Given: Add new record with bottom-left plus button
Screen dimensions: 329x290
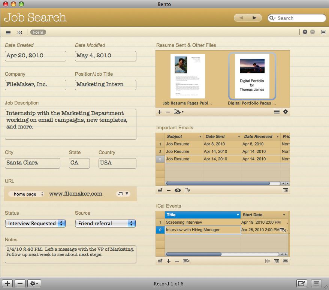Looking at the screenshot, I should coord(7,284).
